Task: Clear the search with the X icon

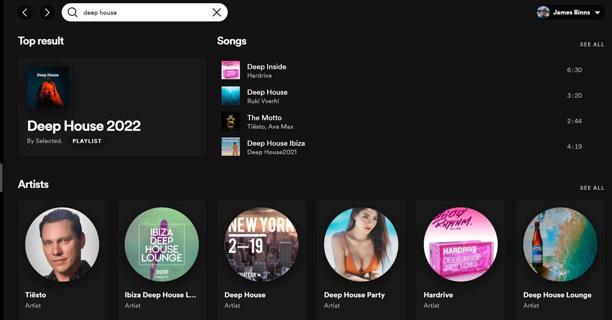Action: [x=217, y=12]
